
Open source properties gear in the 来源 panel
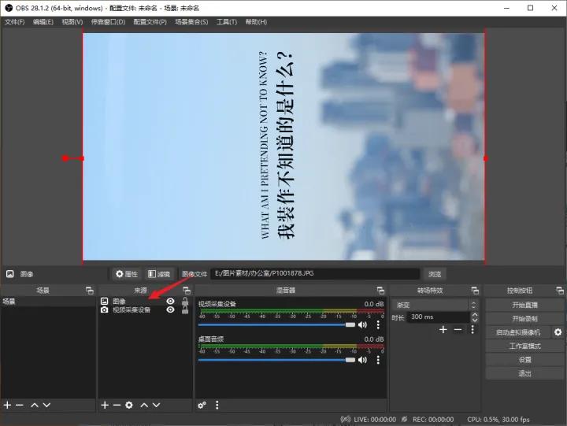tap(129, 405)
